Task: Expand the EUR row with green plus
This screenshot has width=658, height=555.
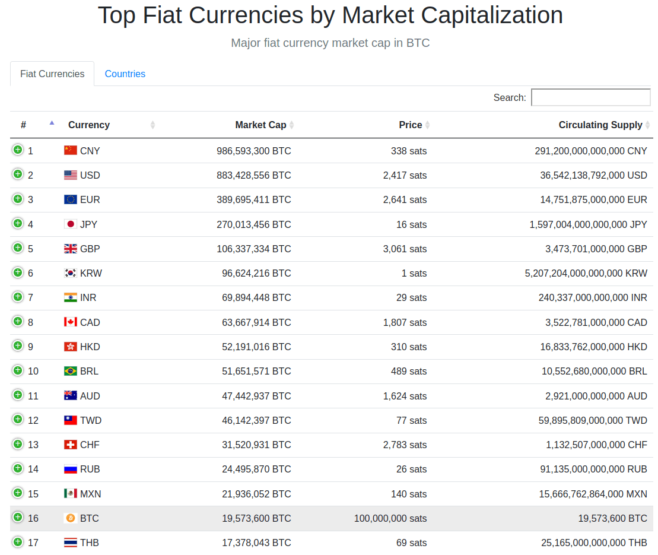Action: tap(18, 199)
